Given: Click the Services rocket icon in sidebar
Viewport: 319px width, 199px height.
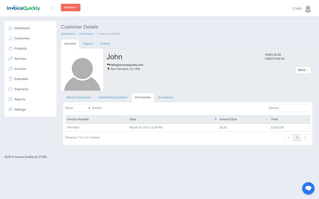Looking at the screenshot, I should tap(10, 59).
